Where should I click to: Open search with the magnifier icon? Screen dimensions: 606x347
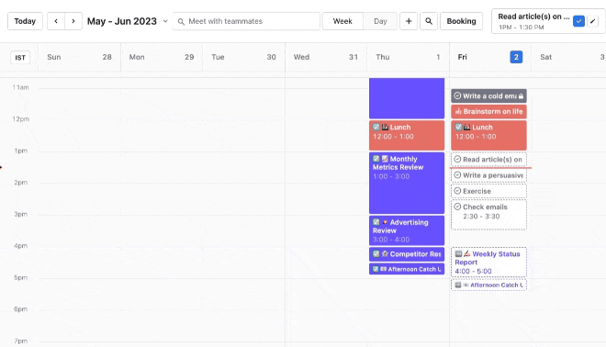[x=429, y=21]
